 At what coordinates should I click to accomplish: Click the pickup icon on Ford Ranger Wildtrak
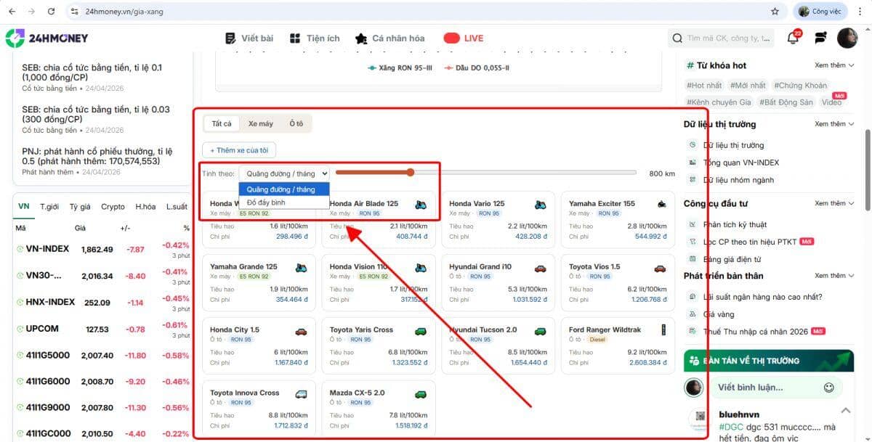663,330
